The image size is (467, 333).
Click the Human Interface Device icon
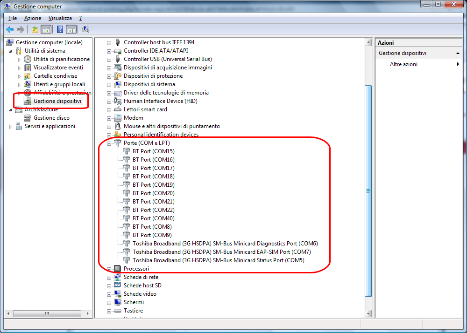click(118, 101)
